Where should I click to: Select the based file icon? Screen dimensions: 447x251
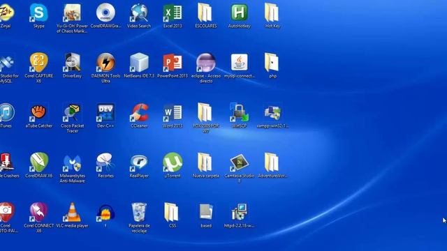click(x=206, y=212)
